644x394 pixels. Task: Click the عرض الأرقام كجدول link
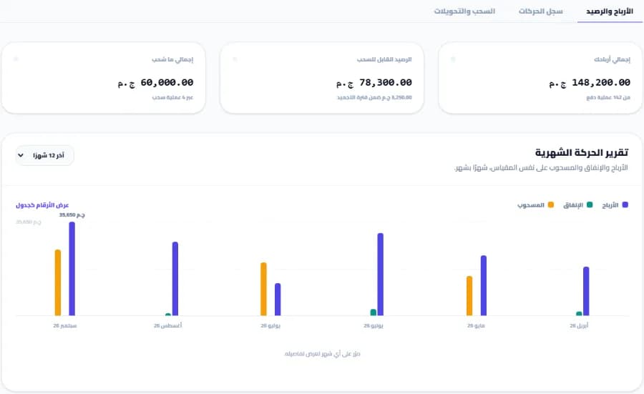coord(42,205)
